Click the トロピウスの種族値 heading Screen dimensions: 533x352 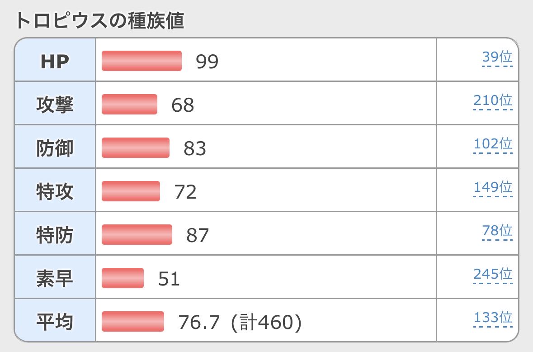(99, 20)
